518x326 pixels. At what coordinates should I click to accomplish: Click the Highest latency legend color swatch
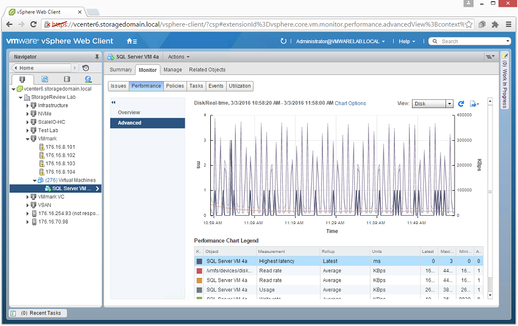(199, 261)
